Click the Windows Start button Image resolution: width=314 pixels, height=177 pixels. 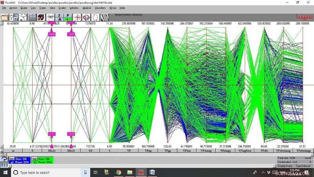pyautogui.click(x=5, y=173)
